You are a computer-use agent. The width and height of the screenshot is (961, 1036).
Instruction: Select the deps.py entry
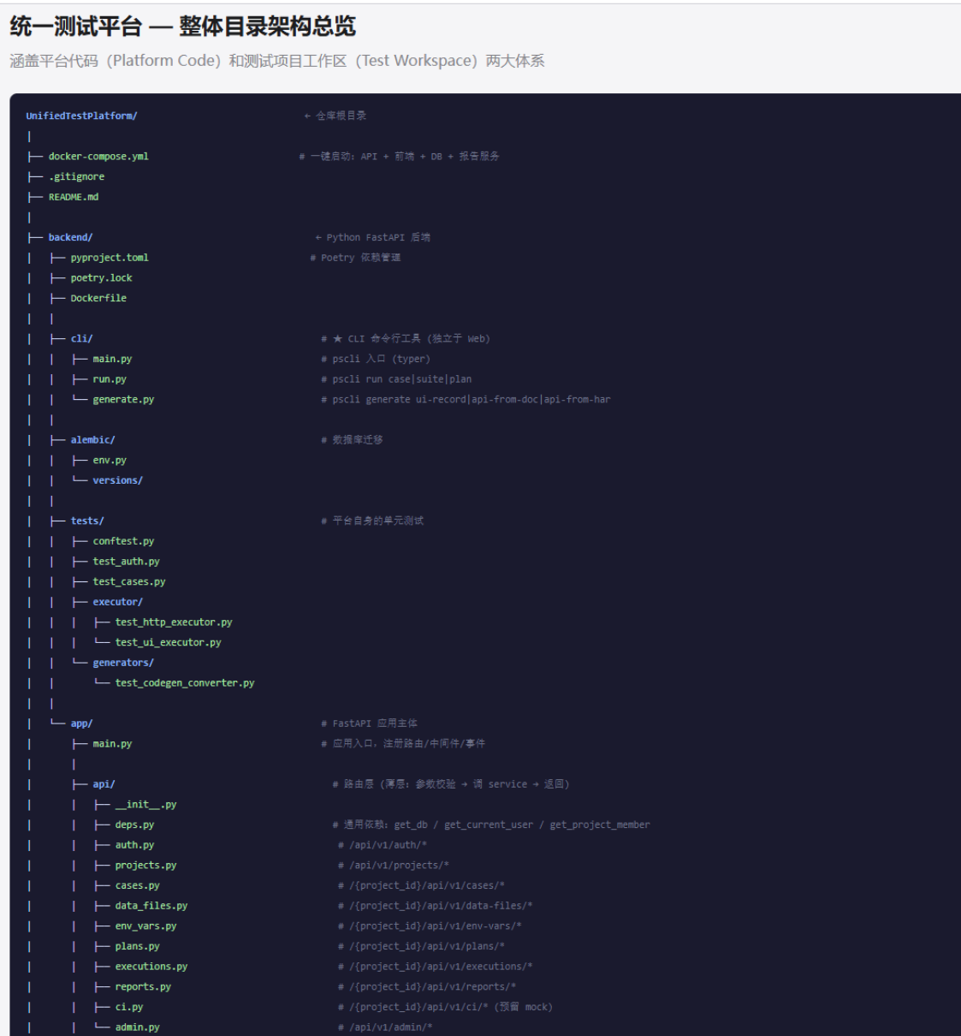pos(134,825)
